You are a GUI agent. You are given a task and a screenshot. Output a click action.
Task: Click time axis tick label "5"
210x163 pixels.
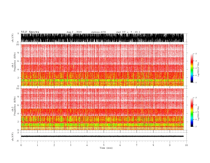coord(104,145)
